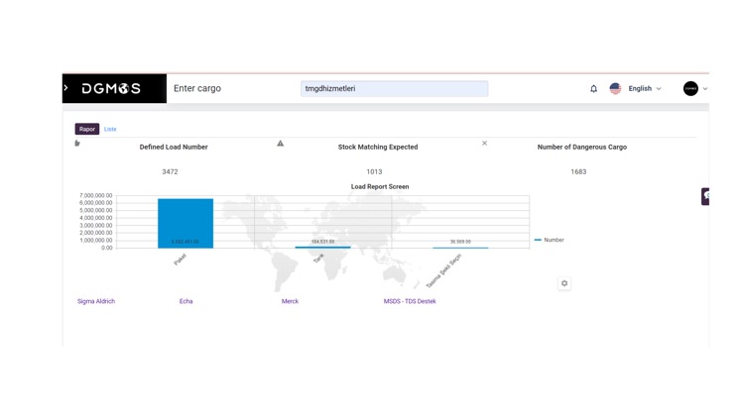Click the Tank bar in the chart
Screen dimensions: 744x418
point(322,247)
